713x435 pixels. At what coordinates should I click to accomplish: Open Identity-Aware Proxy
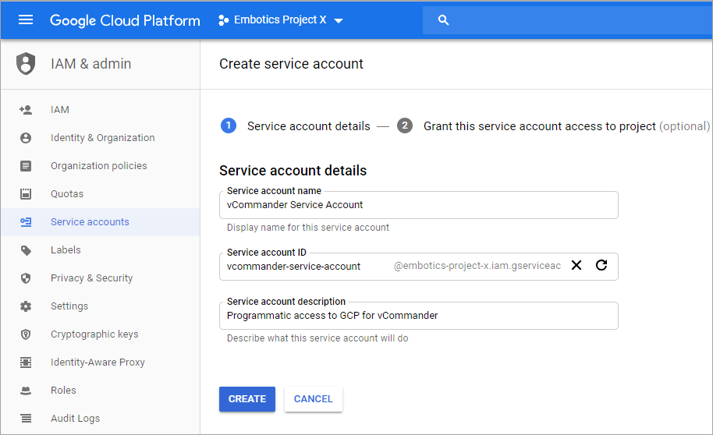98,362
